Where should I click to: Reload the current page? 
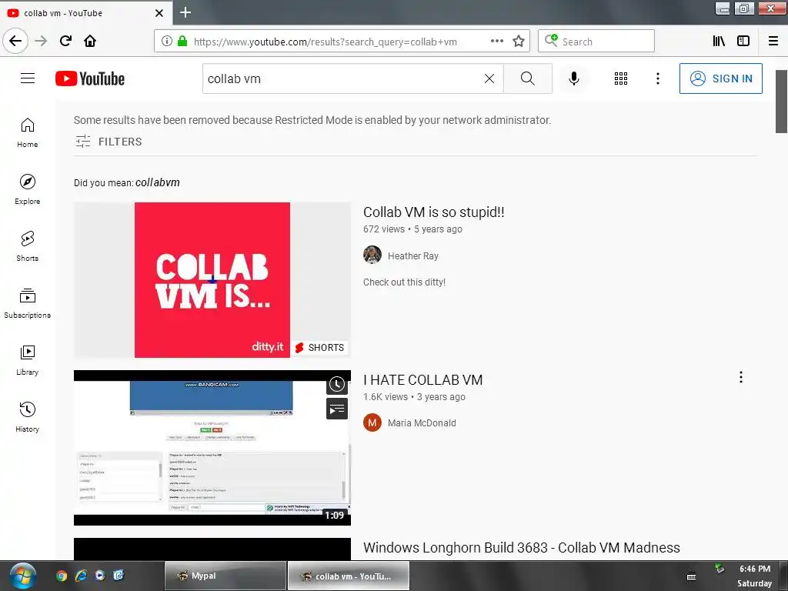[65, 41]
